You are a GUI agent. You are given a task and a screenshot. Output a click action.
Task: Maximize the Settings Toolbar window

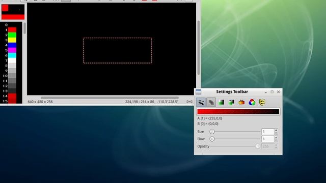[272, 91]
